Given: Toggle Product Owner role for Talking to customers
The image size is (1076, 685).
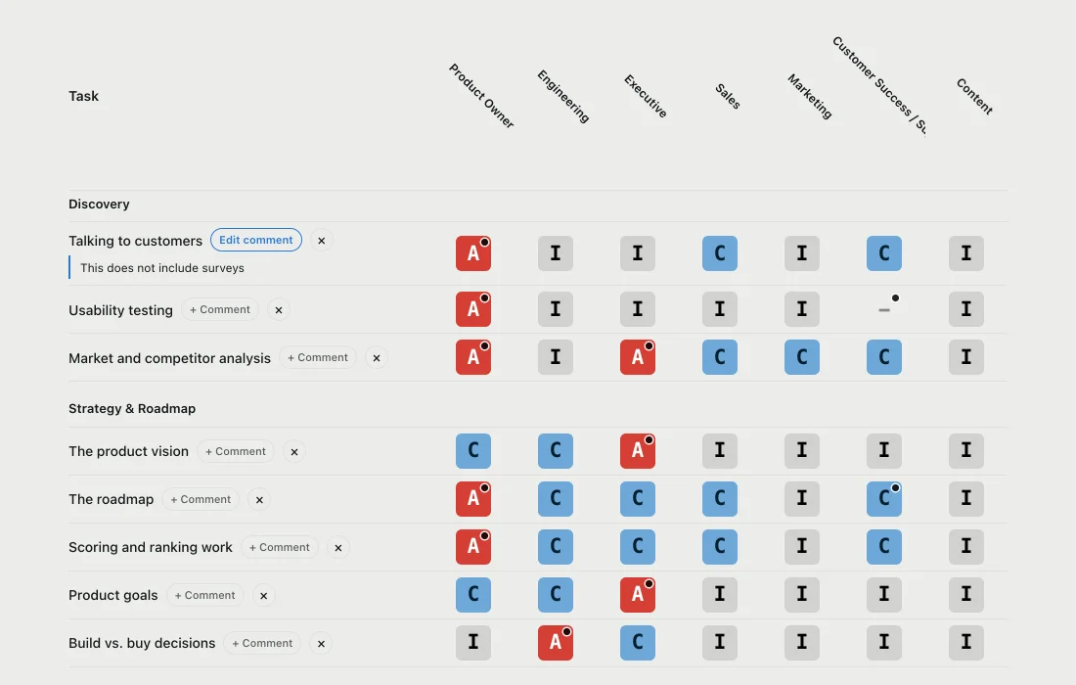Looking at the screenshot, I should pyautogui.click(x=473, y=253).
